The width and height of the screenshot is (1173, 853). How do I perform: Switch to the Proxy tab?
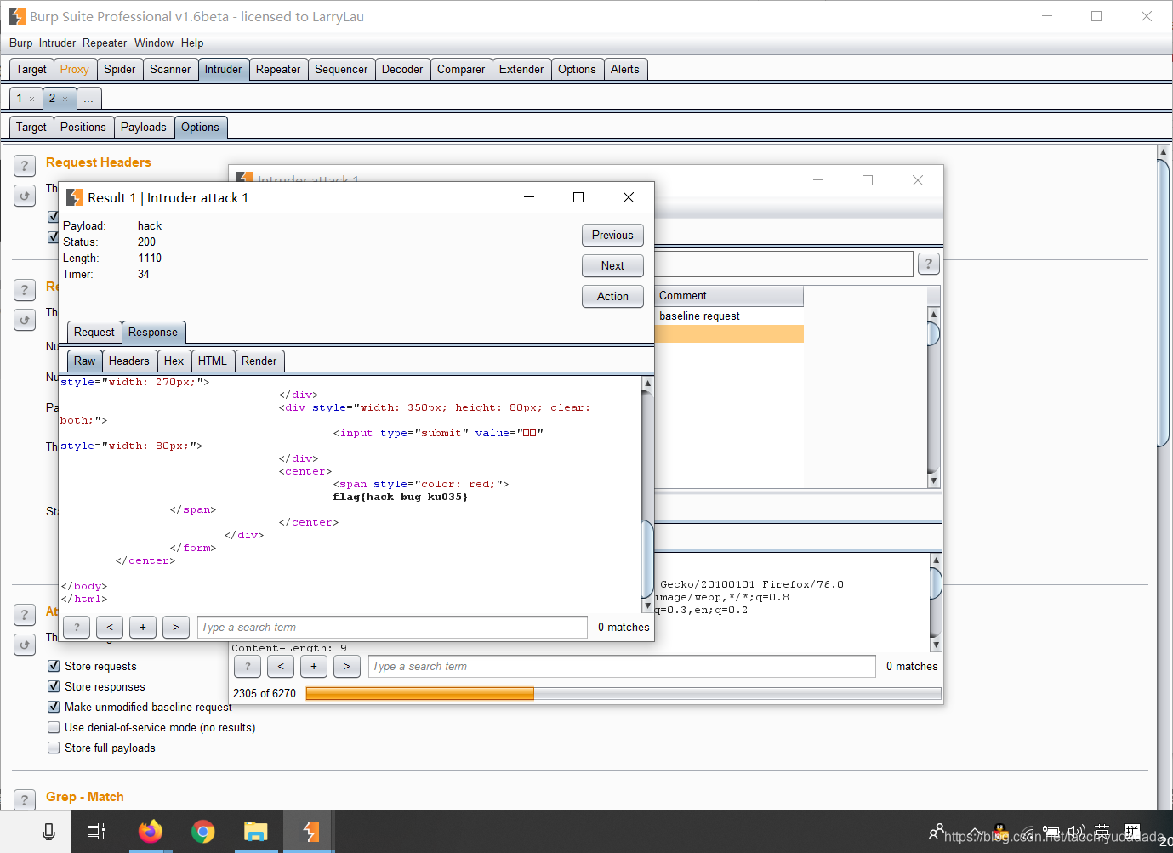point(75,69)
